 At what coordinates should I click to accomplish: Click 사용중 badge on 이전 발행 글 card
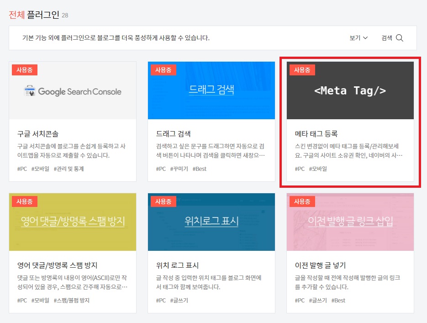(x=302, y=201)
